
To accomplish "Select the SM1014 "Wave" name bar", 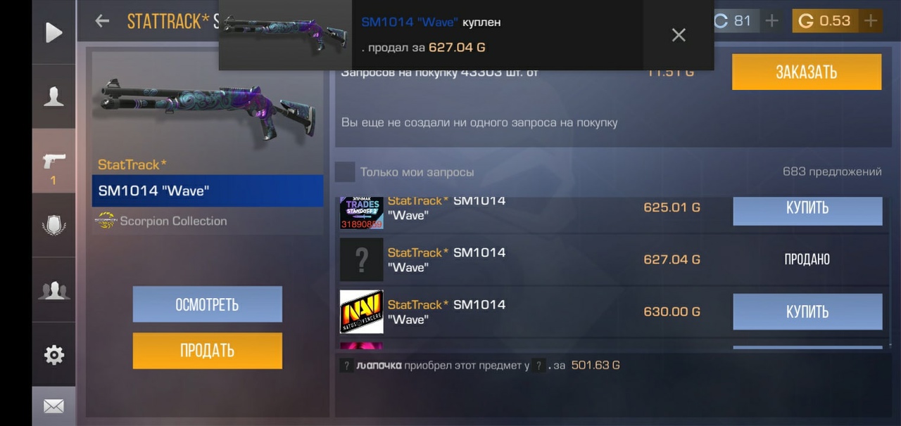I will click(208, 191).
